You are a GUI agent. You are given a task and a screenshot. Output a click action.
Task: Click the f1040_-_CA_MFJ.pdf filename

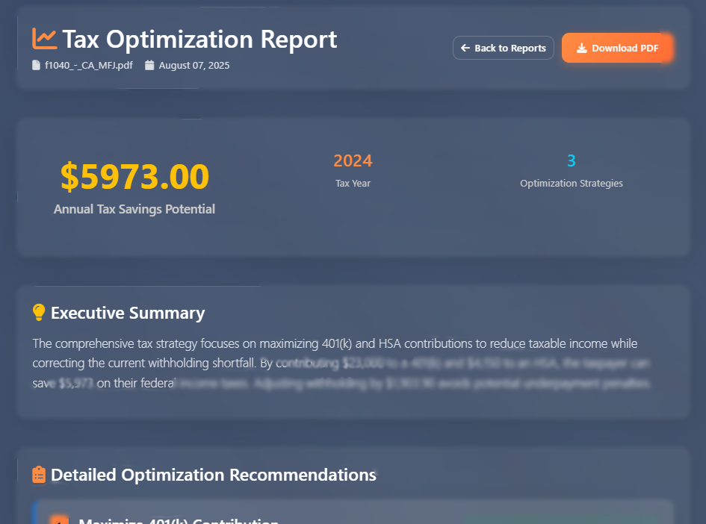[89, 66]
